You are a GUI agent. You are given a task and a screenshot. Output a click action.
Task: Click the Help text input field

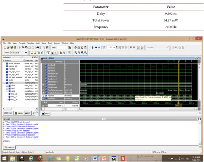pyautogui.click(x=62, y=47)
